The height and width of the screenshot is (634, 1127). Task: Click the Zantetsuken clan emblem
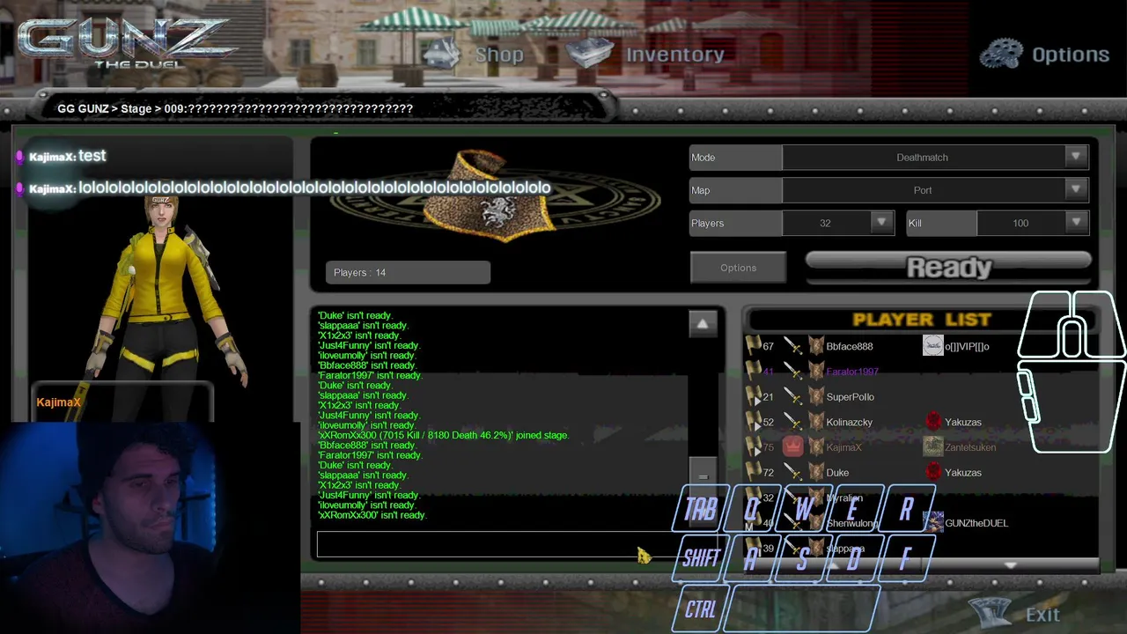pos(933,446)
